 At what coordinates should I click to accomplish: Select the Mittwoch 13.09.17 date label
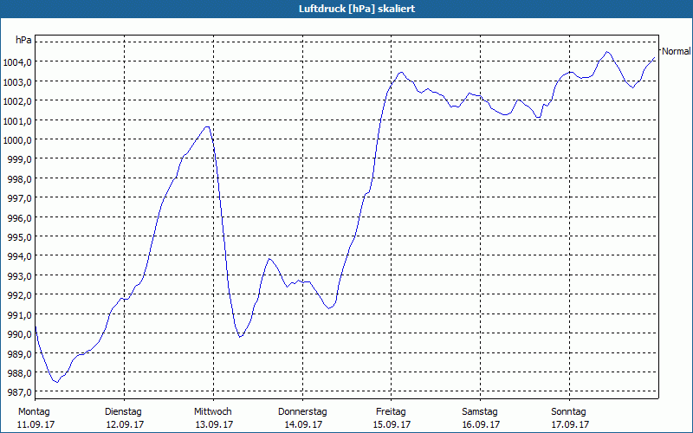click(213, 418)
